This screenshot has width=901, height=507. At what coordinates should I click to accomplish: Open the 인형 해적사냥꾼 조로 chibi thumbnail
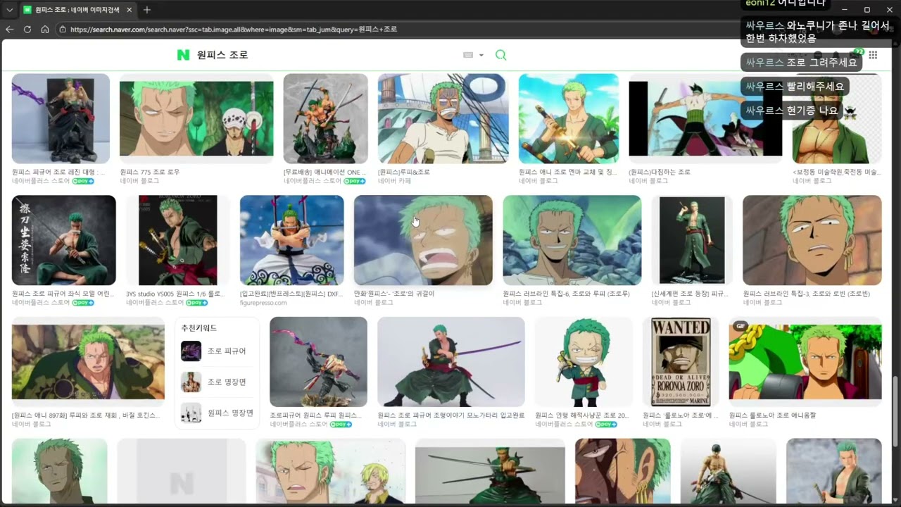(584, 362)
